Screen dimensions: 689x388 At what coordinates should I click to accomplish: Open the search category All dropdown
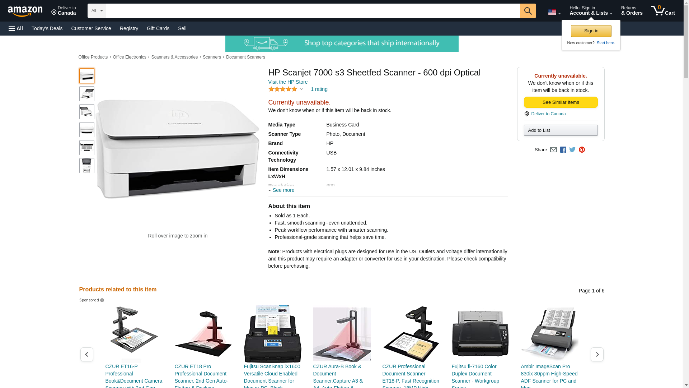(x=97, y=11)
